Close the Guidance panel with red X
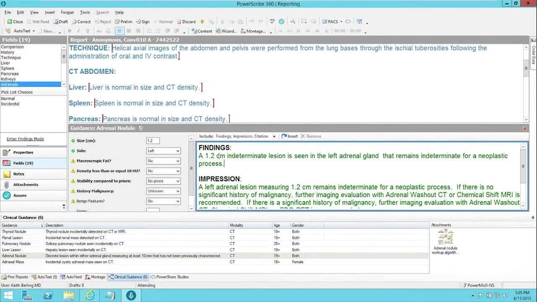 [525, 128]
